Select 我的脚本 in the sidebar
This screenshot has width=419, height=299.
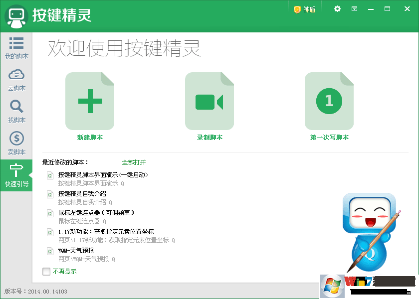16,48
